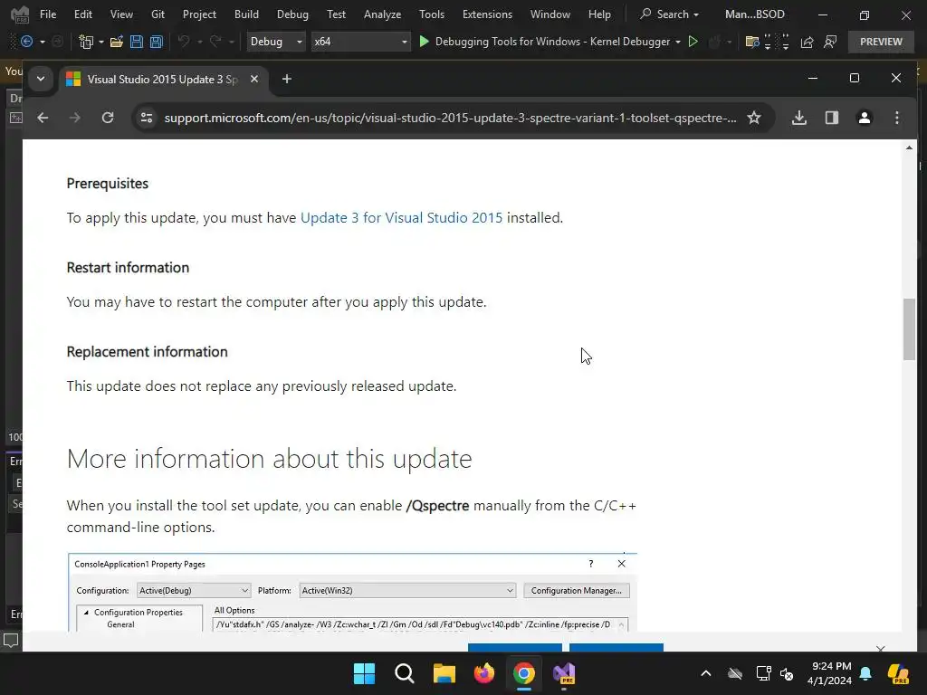The width and height of the screenshot is (927, 695).
Task: Launch Firefox from the taskbar
Action: [x=484, y=673]
